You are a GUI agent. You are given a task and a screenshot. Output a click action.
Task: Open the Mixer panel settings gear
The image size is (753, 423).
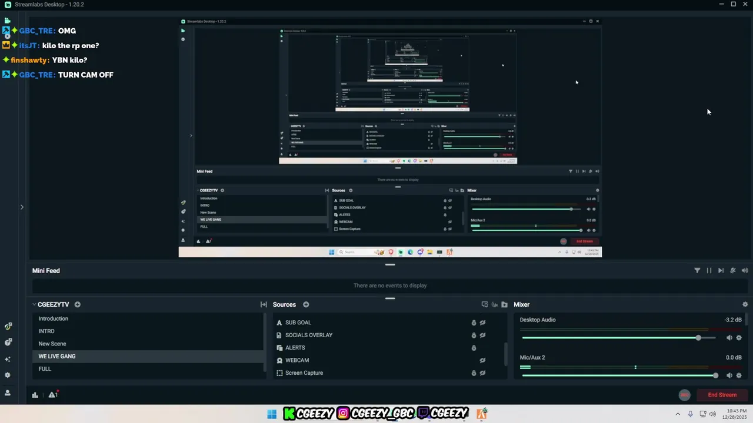pyautogui.click(x=745, y=304)
